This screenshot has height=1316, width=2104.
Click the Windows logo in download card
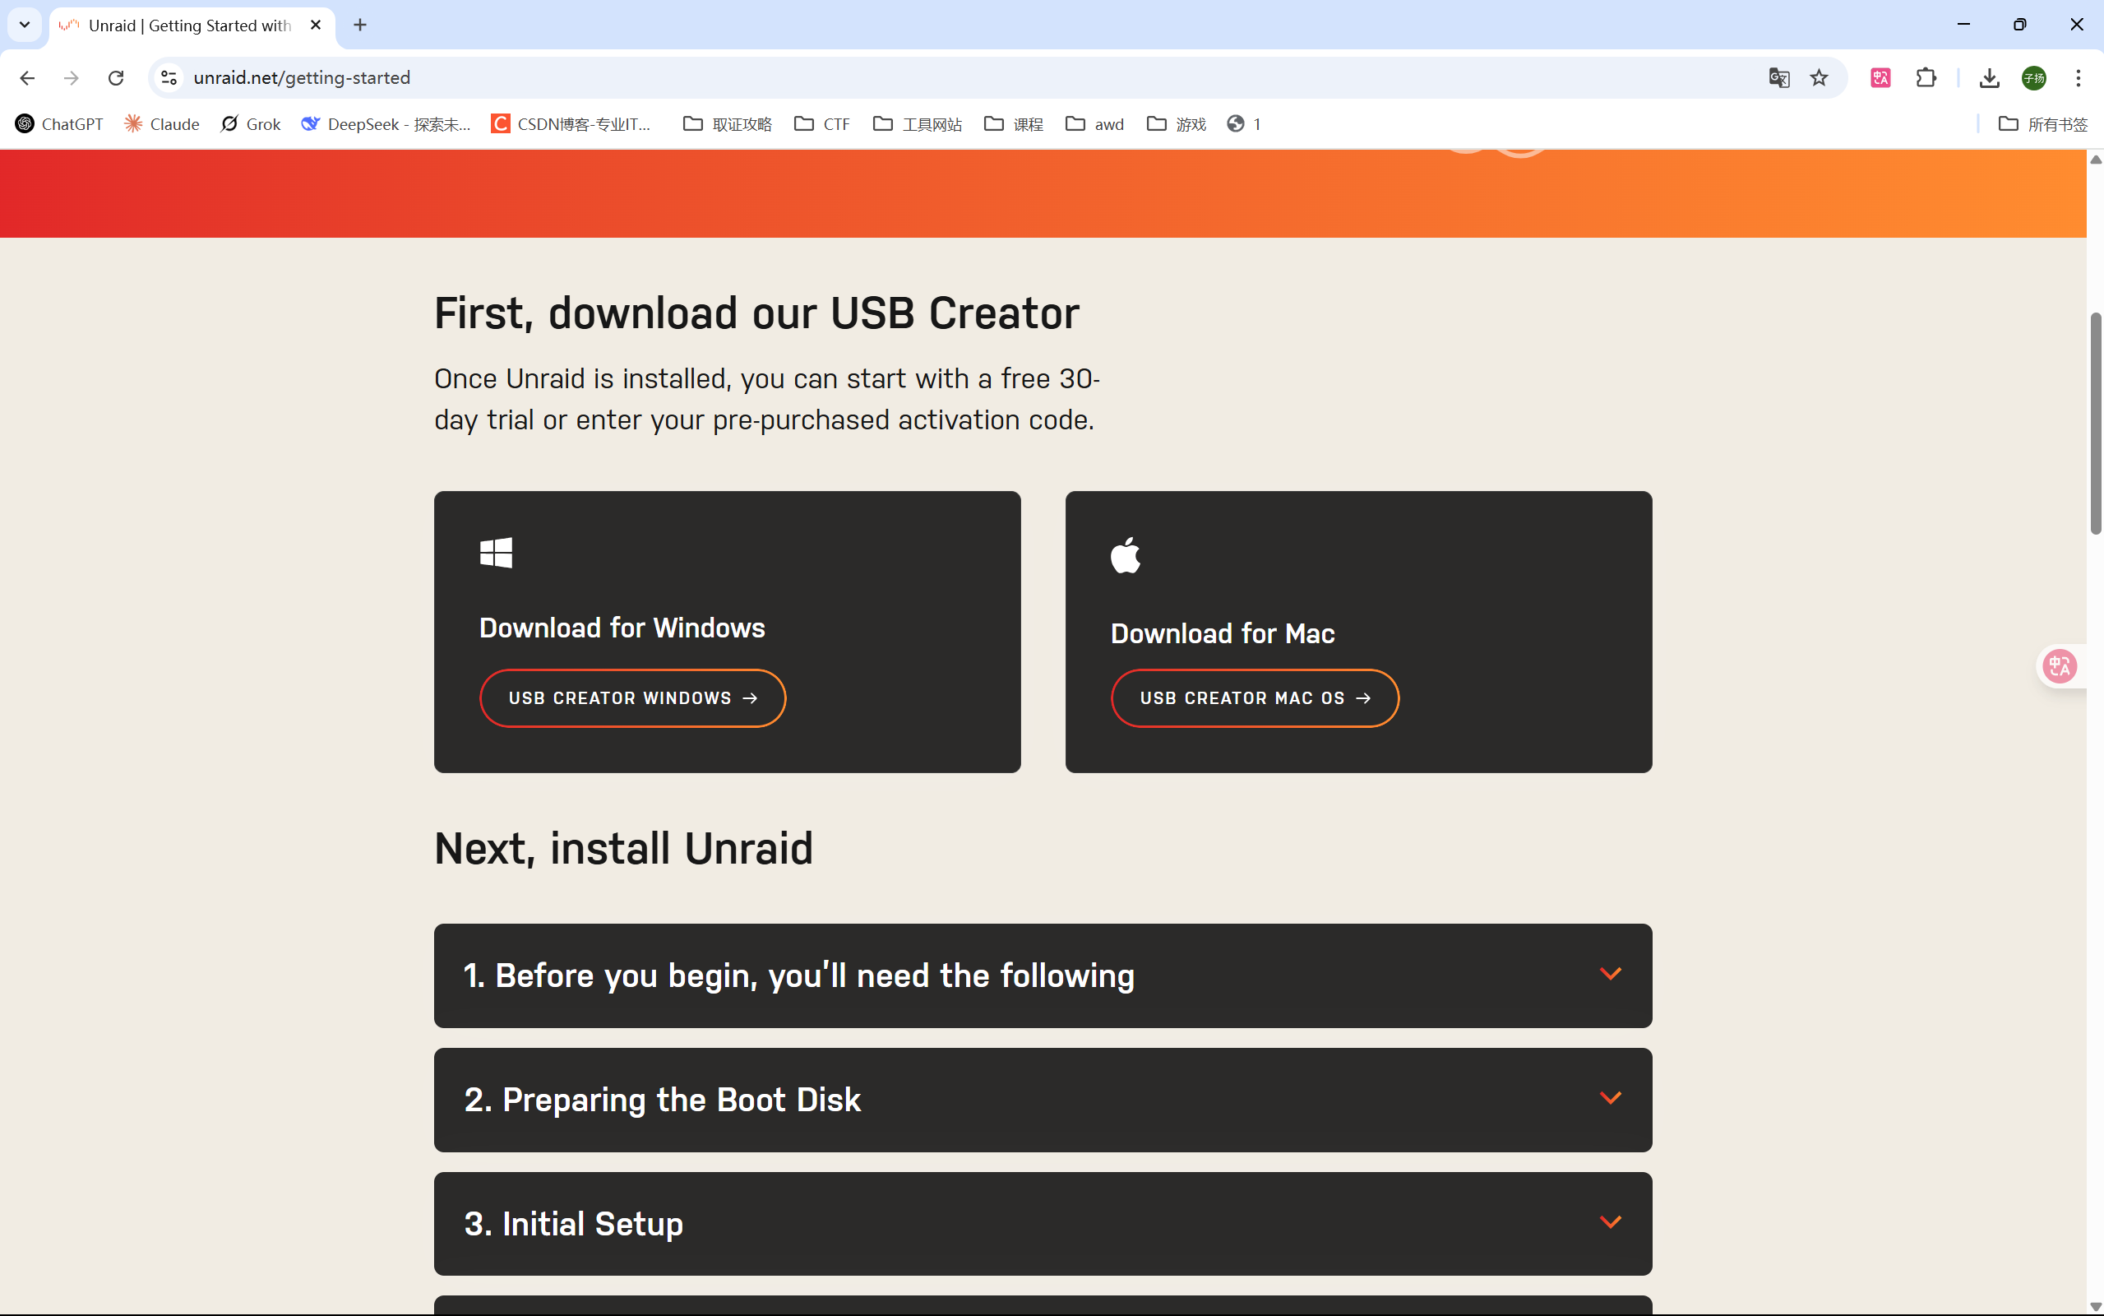pos(496,553)
